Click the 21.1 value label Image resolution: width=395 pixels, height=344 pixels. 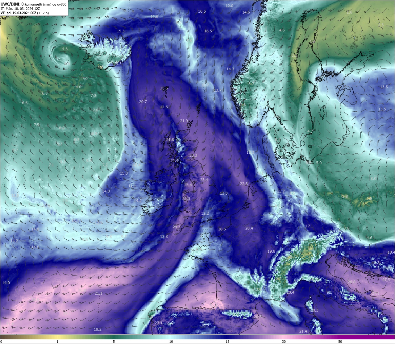(x=98, y=293)
